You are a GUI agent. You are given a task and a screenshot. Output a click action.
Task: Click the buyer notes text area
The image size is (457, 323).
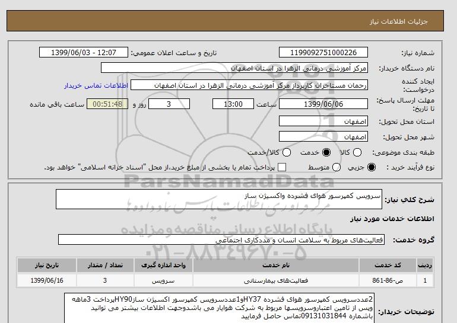coord(219,308)
